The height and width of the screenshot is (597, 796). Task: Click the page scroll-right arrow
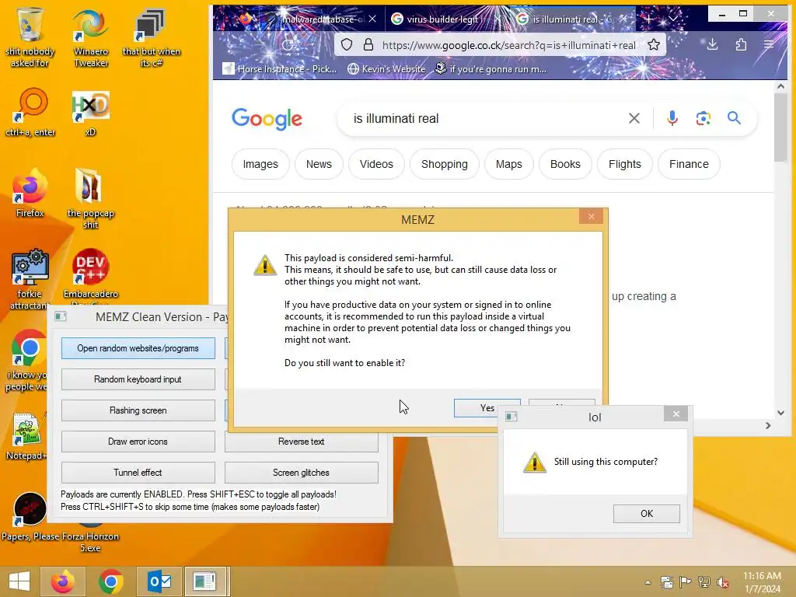pos(768,425)
